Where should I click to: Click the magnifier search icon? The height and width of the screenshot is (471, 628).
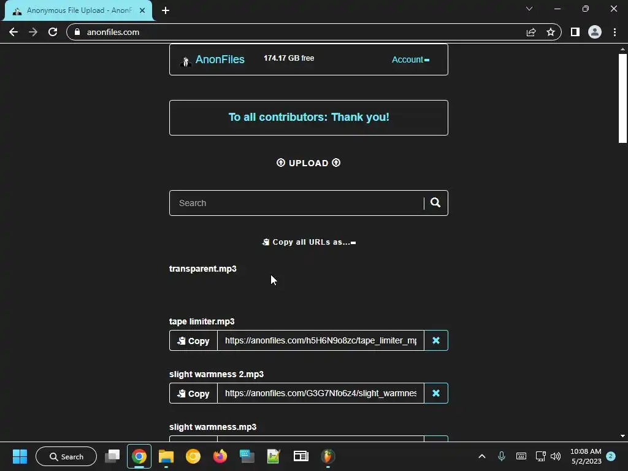(435, 202)
